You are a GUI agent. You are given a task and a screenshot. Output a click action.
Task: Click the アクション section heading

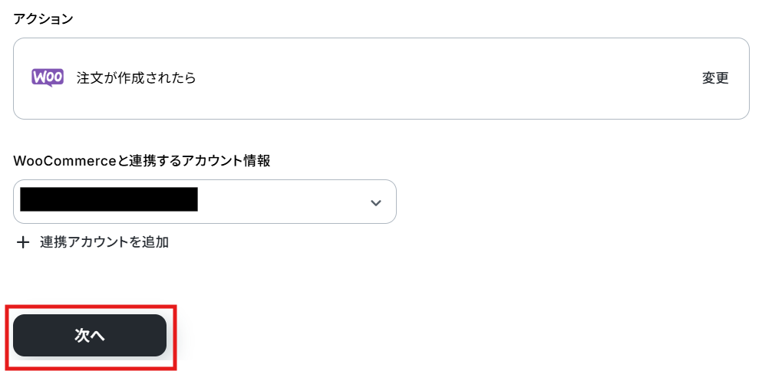[44, 19]
